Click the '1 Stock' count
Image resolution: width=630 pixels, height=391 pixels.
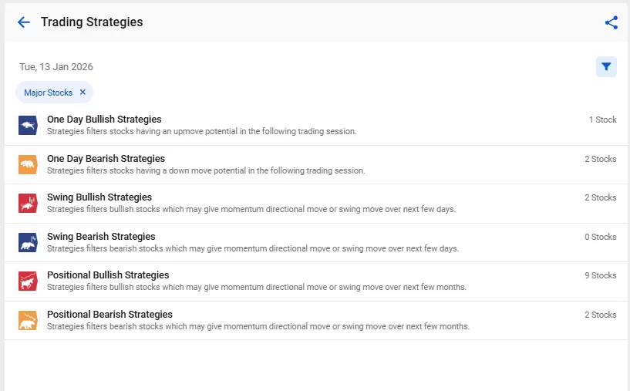click(x=602, y=120)
